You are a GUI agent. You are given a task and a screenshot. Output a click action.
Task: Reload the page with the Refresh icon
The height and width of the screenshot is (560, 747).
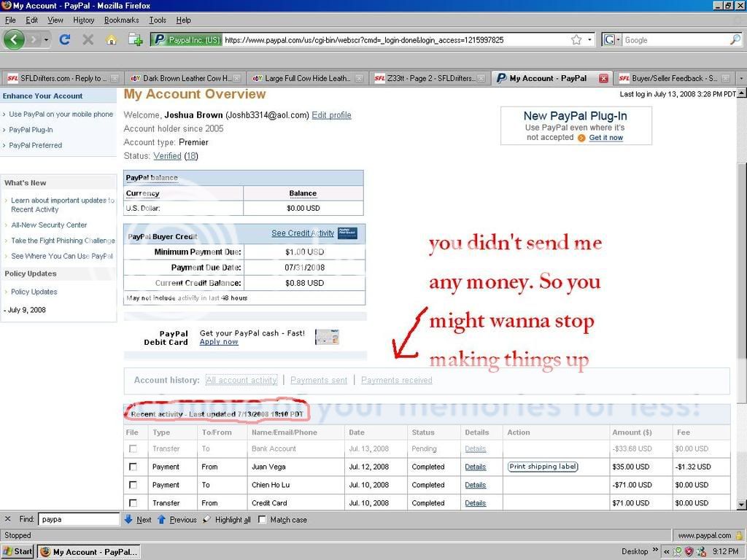[64, 40]
